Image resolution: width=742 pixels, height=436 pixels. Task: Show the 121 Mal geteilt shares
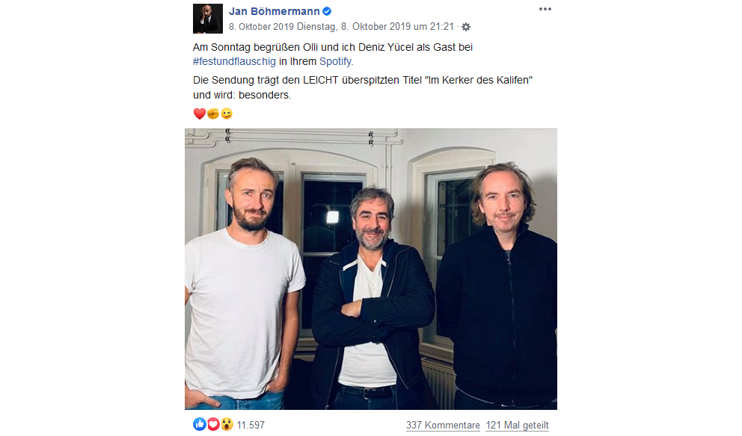517,425
